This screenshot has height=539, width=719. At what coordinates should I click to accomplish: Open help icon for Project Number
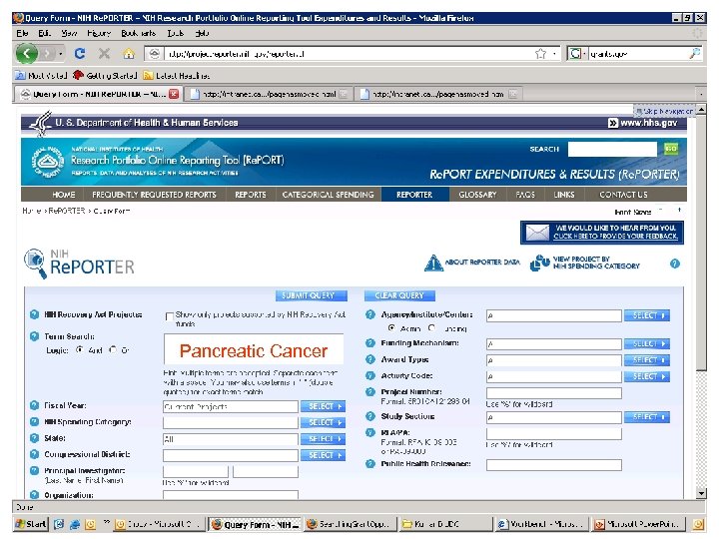pos(370,392)
